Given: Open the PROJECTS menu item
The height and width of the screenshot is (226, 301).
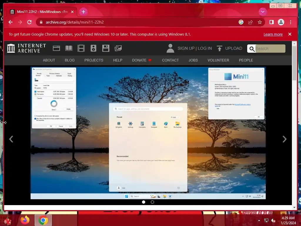Looking at the screenshot, I should coord(94,60).
